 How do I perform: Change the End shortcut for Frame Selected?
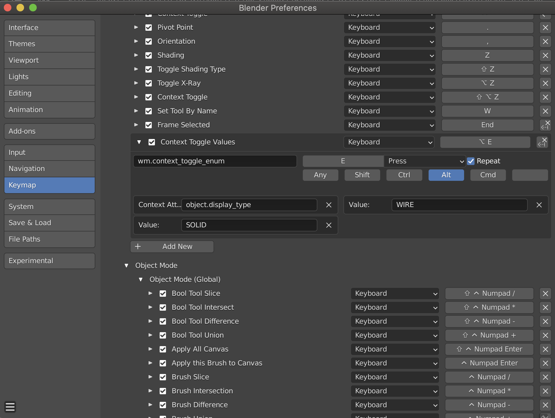488,125
